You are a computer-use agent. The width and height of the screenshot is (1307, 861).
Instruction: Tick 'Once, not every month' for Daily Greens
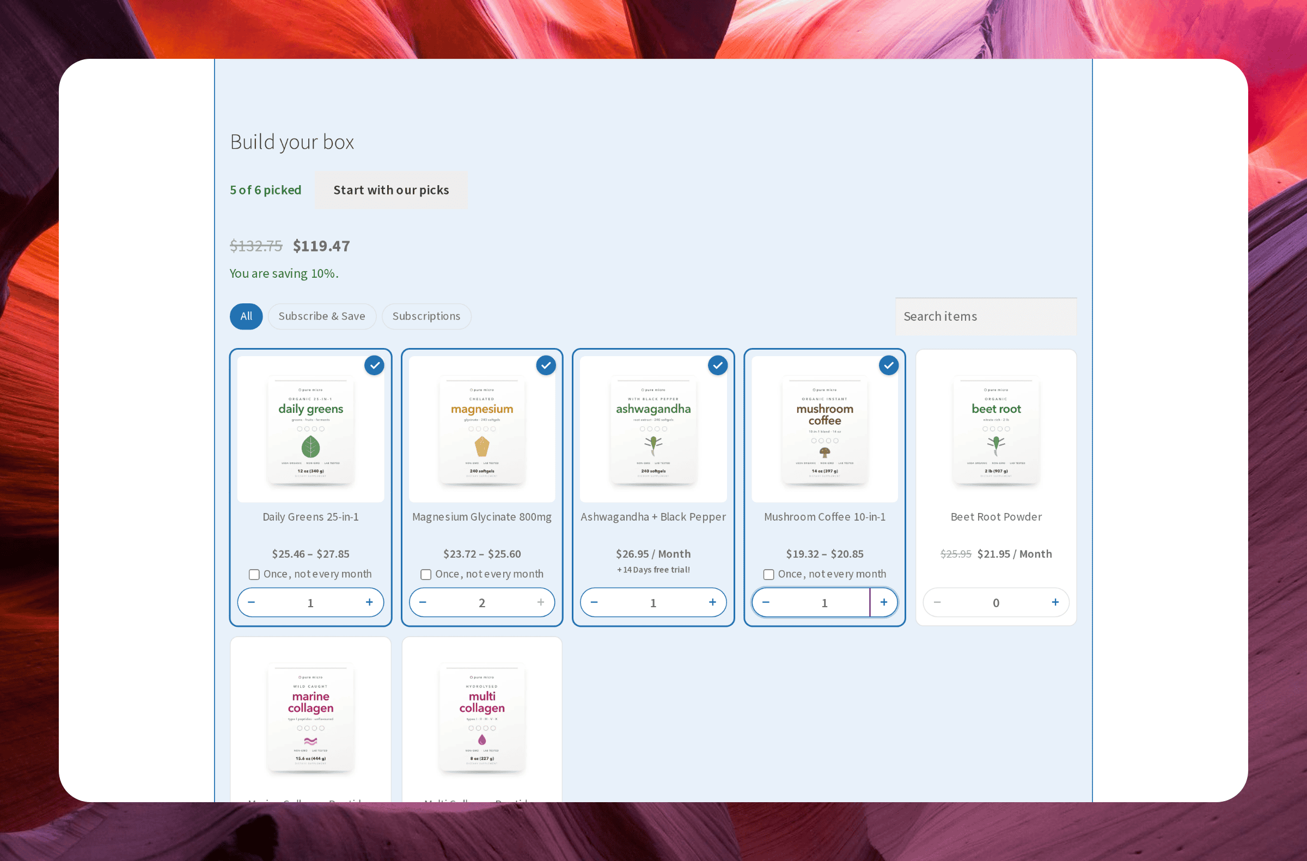click(x=254, y=575)
